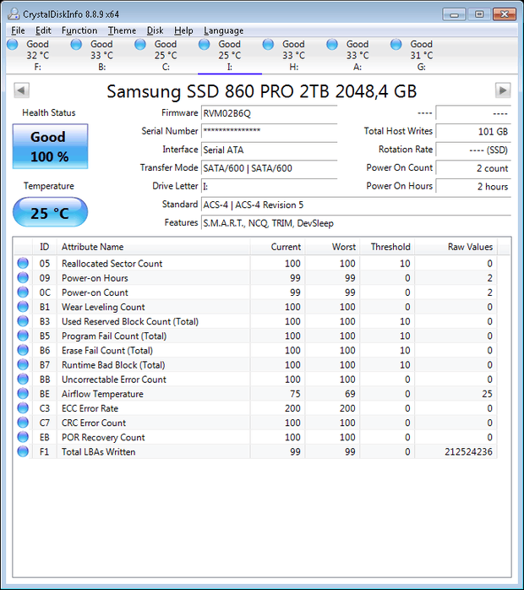The image size is (524, 590).
Task: Click the previous disk arrow button
Action: pyautogui.click(x=21, y=90)
